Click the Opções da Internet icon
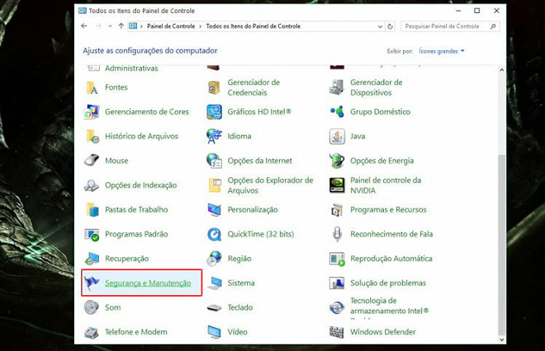This screenshot has width=545, height=351. [215, 161]
